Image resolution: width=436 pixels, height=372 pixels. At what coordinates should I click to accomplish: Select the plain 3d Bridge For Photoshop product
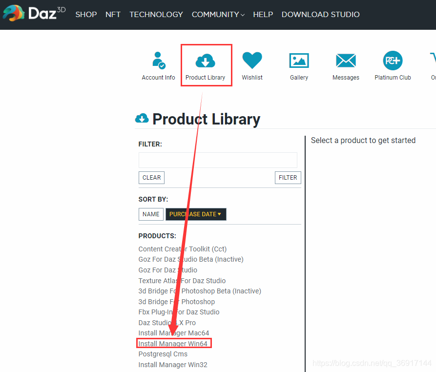[177, 302]
